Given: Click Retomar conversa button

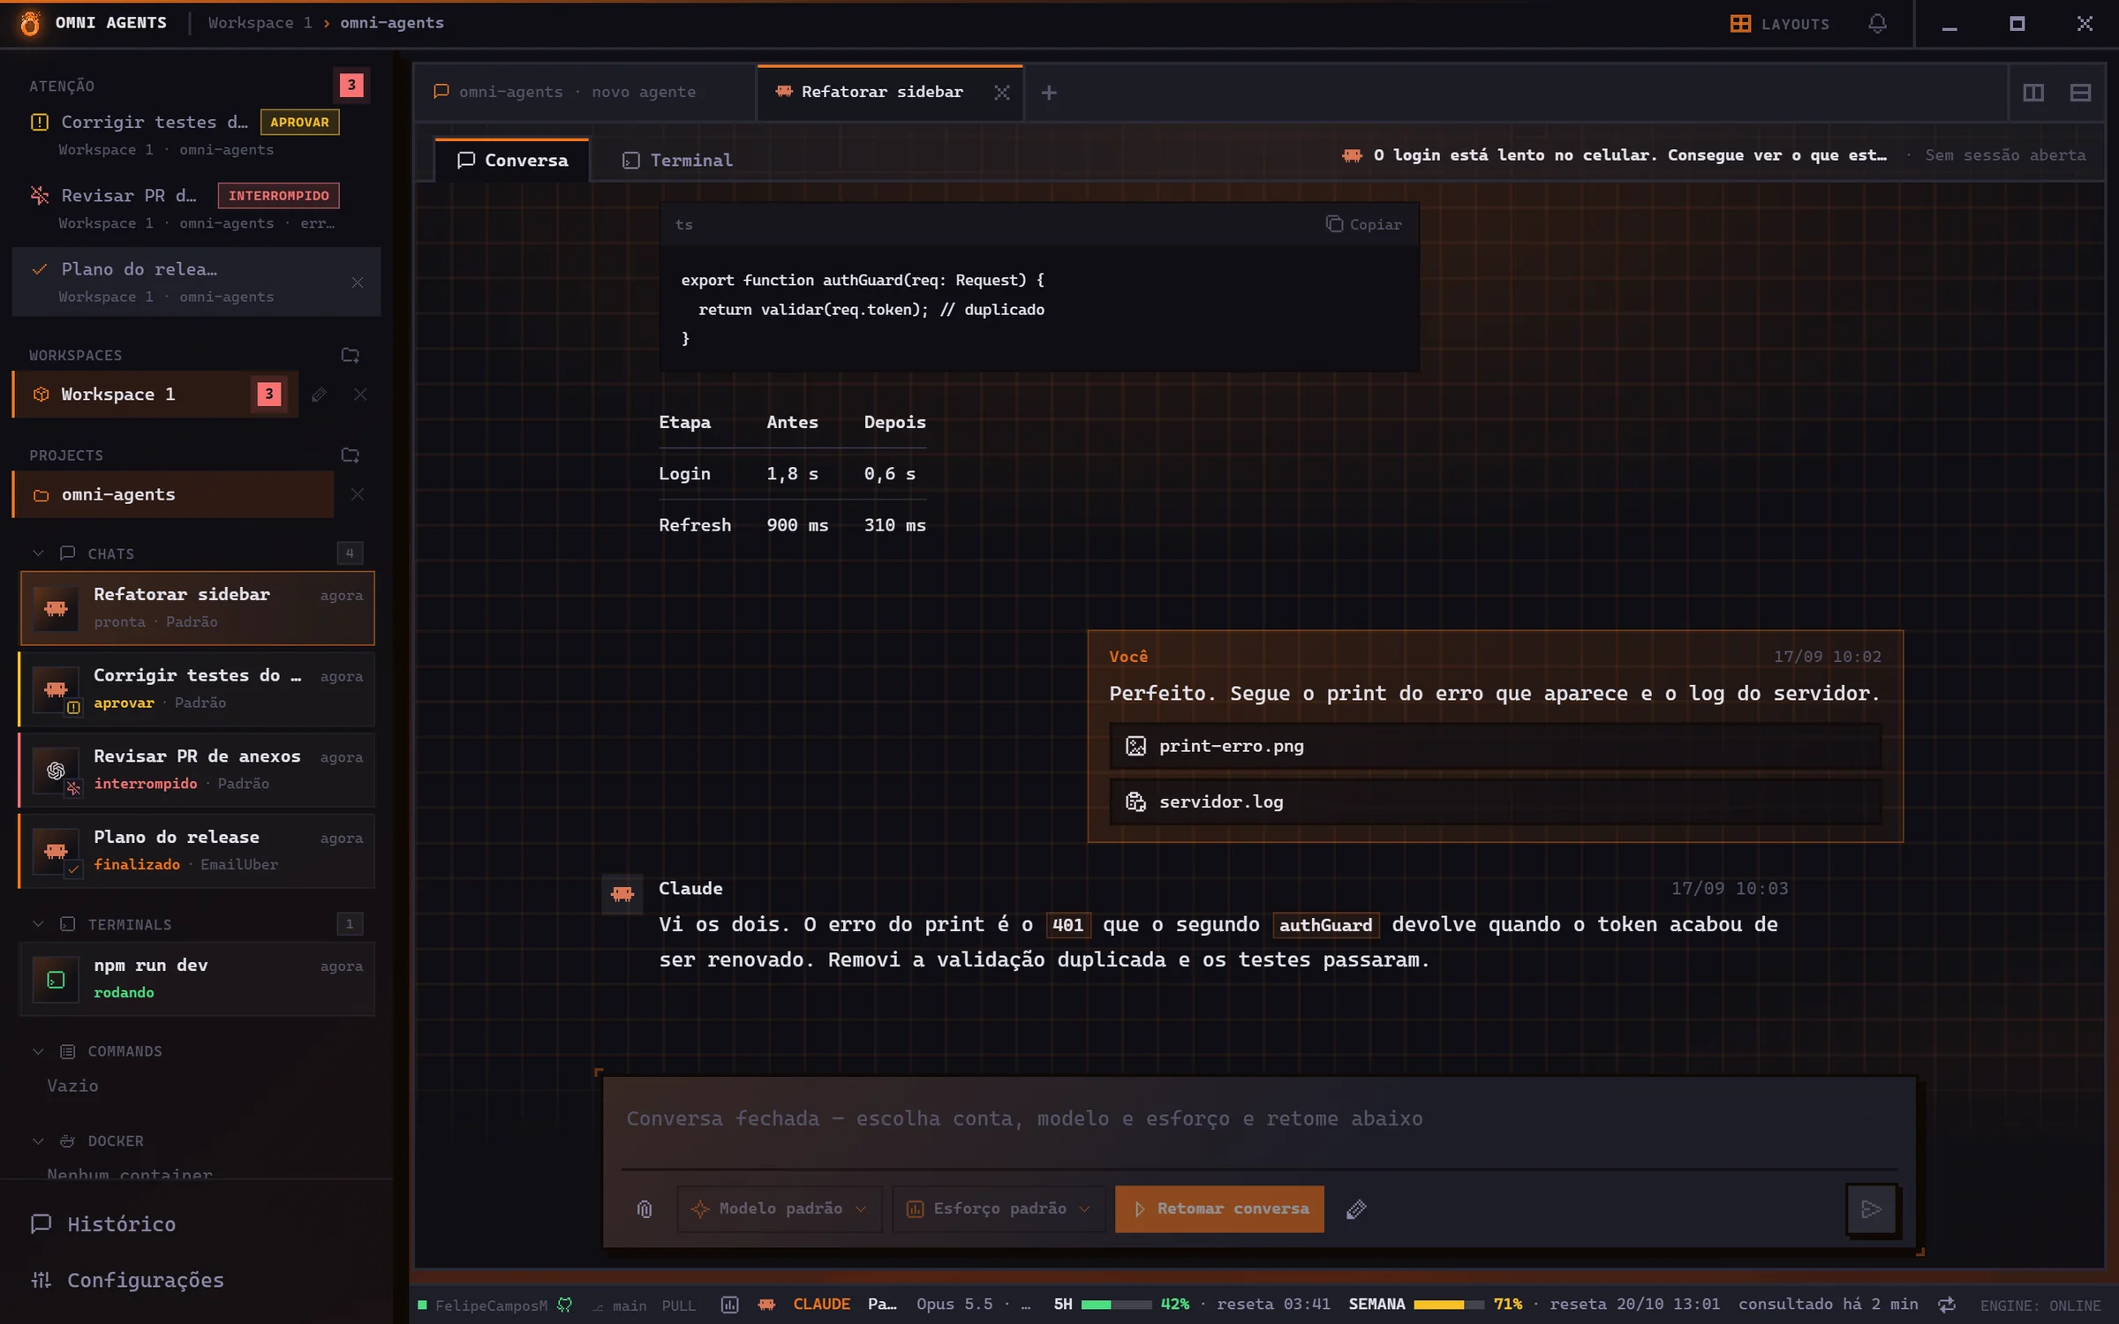Looking at the screenshot, I should tap(1219, 1208).
